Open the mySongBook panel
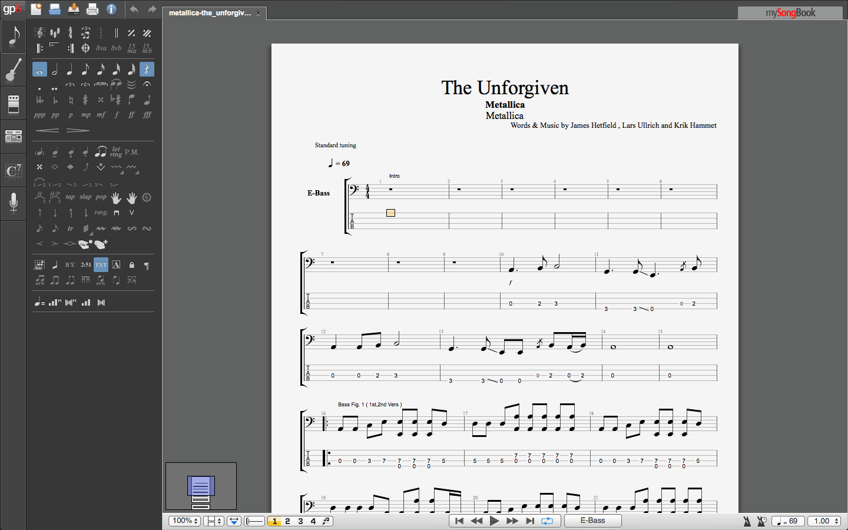Viewport: 848px width, 530px height. pyautogui.click(x=790, y=13)
